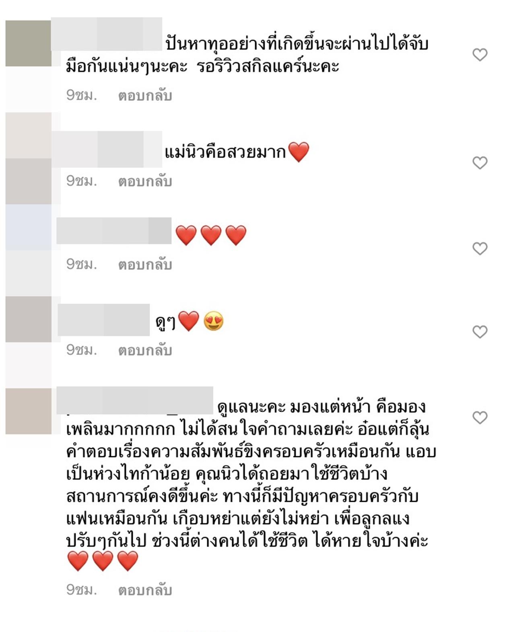Viewport: 515px width, 632px height.
Task: Open blurred username before แม่นิวคือสวยมาก
Action: [x=107, y=149]
